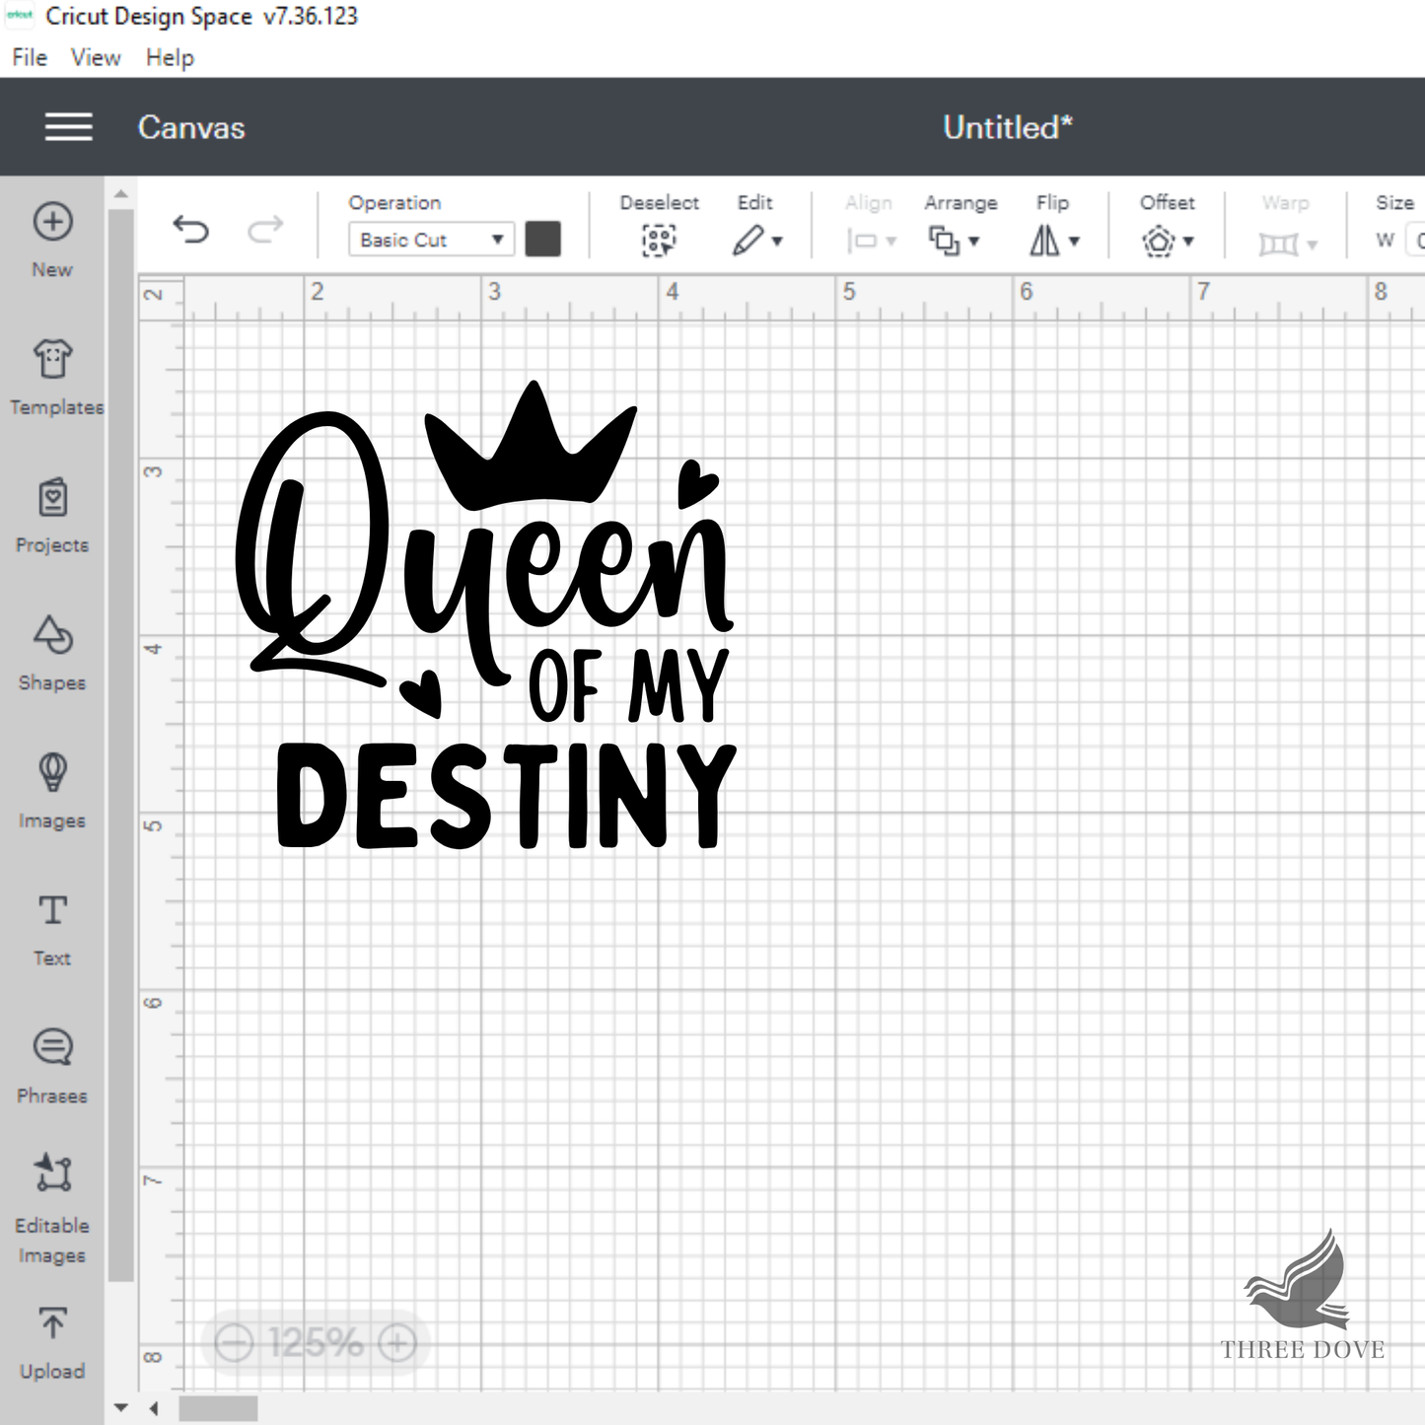Click the sidebar scroll up arrow

pos(120,194)
